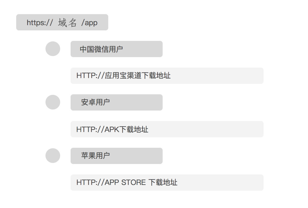
Task: Click the circle beside 中国微信用户
Action: (x=53, y=49)
